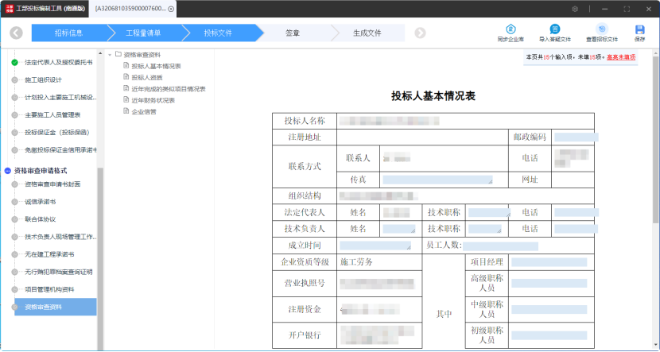Select 近年财务状况表 in the file tree
660x352 pixels.
(153, 100)
